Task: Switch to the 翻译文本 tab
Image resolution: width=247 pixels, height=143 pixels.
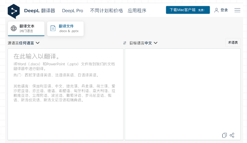Action: [26, 29]
